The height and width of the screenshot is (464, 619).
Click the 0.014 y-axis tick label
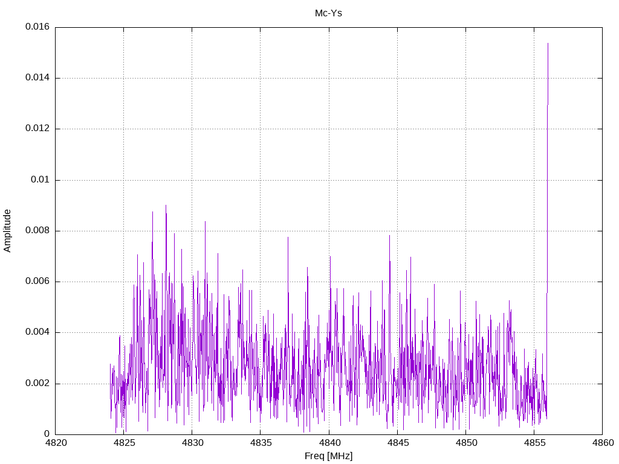(x=37, y=78)
